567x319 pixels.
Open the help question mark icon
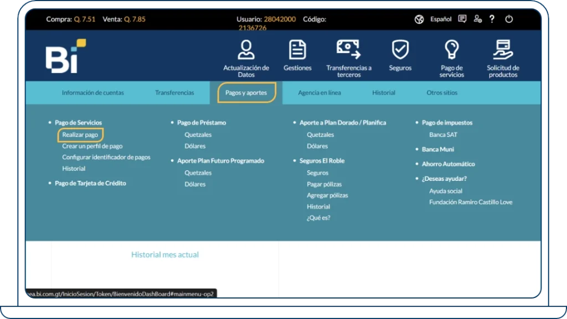[x=492, y=19]
